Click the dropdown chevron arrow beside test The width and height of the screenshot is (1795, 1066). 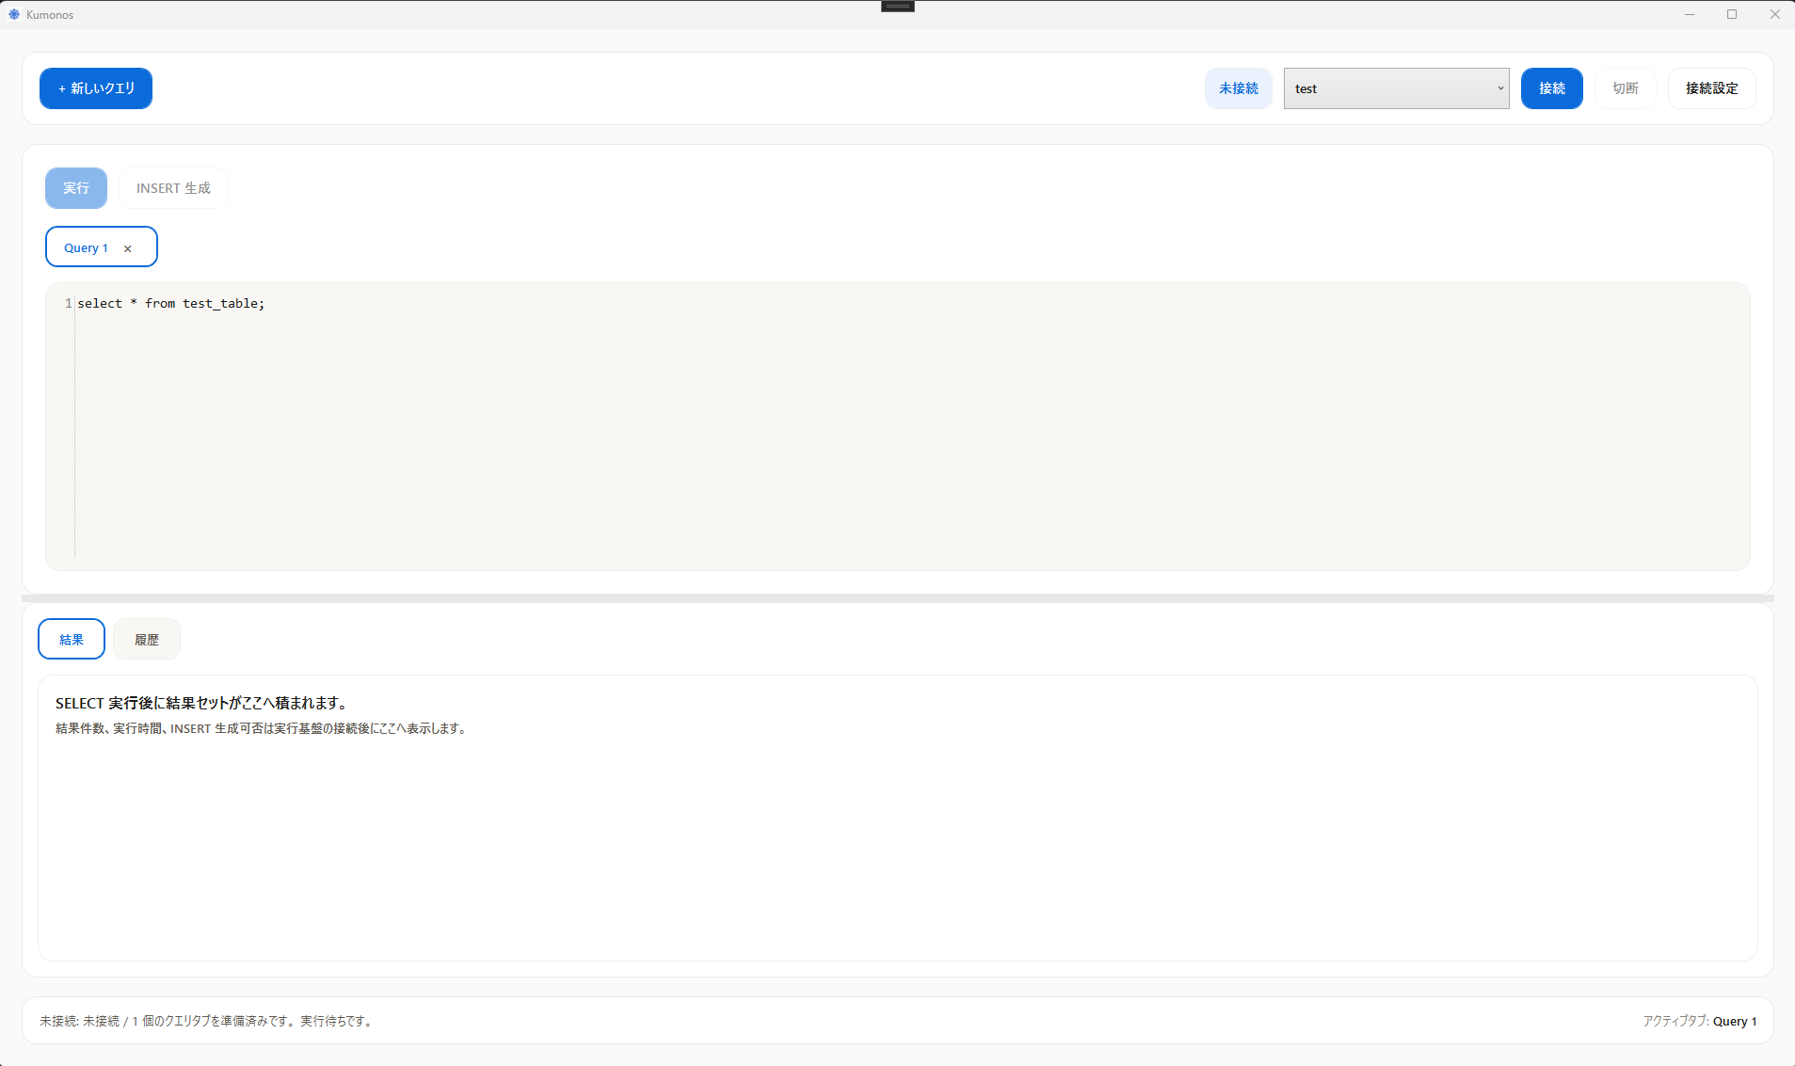click(x=1500, y=88)
